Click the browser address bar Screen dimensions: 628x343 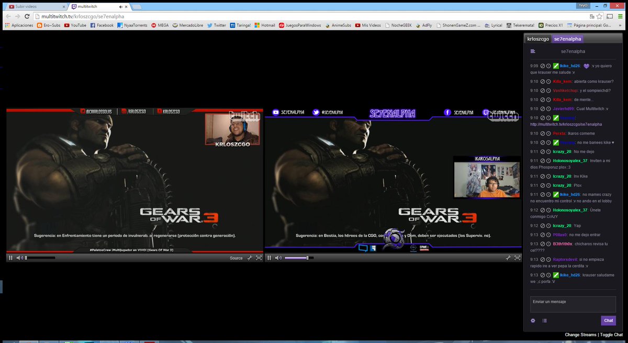(x=314, y=16)
